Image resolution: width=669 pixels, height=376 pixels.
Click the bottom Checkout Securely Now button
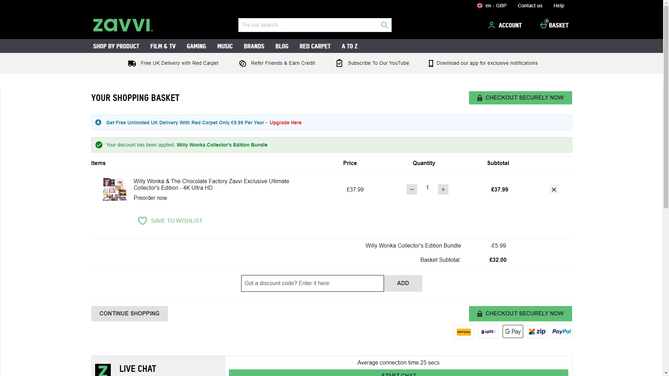521,314
